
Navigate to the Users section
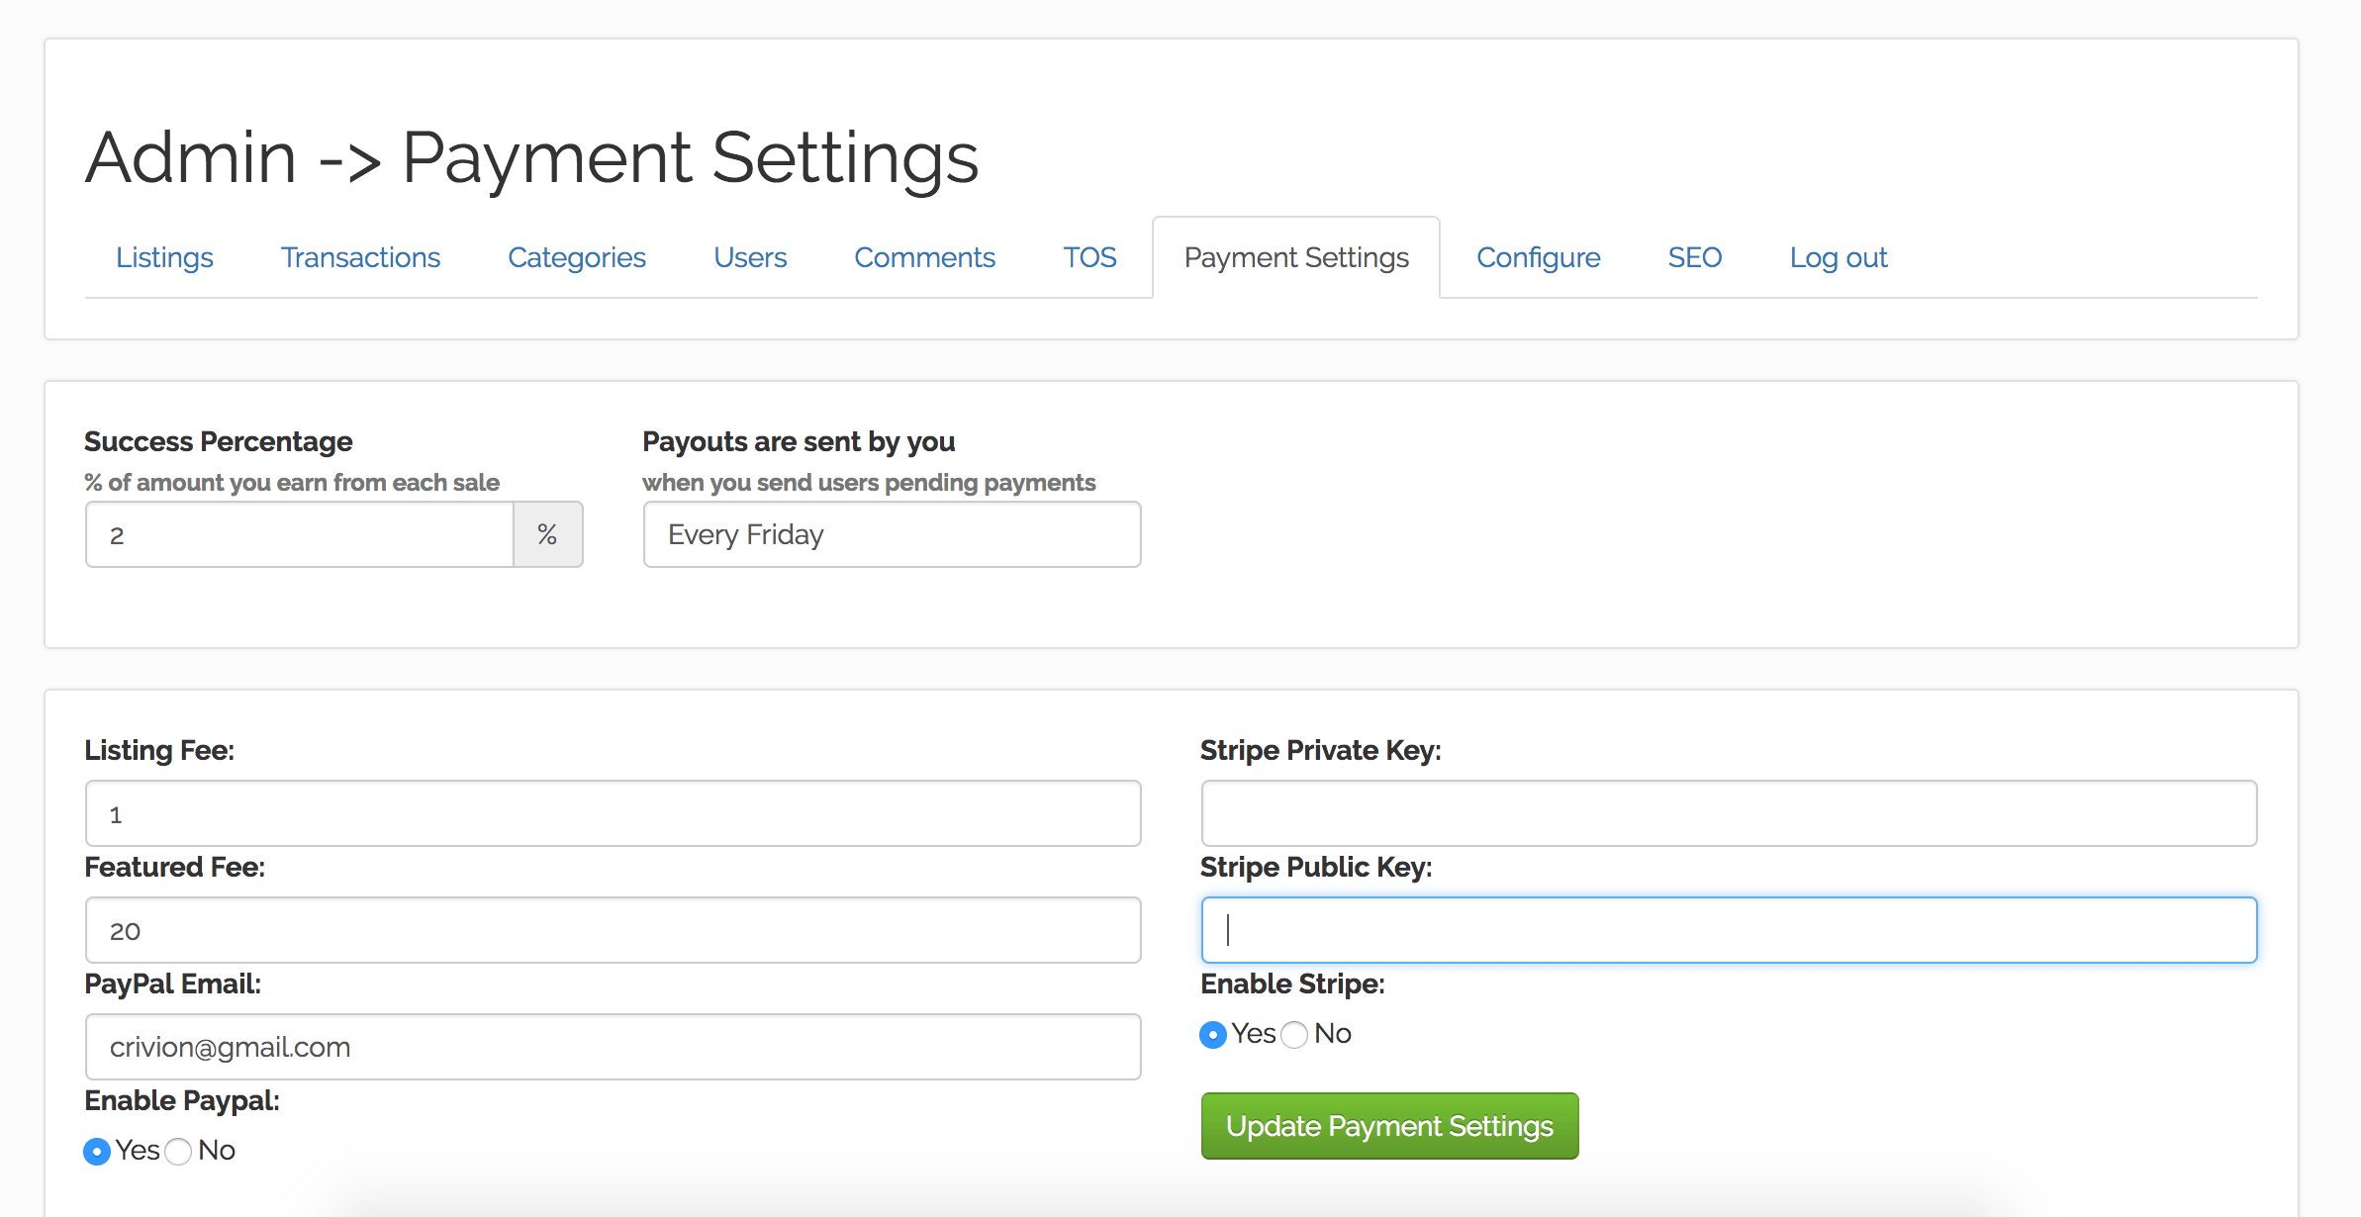(x=751, y=257)
